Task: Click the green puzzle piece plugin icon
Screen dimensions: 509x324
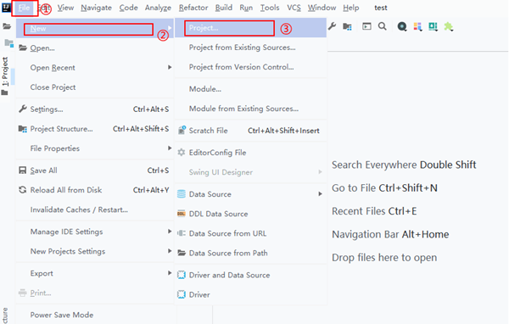Action: click(x=448, y=26)
